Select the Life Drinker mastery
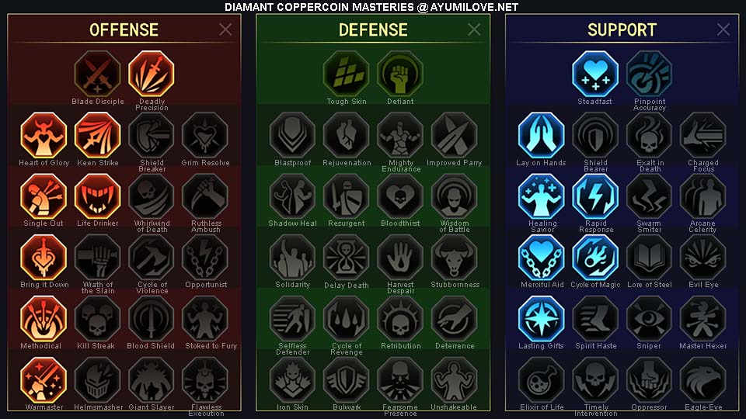 click(98, 196)
